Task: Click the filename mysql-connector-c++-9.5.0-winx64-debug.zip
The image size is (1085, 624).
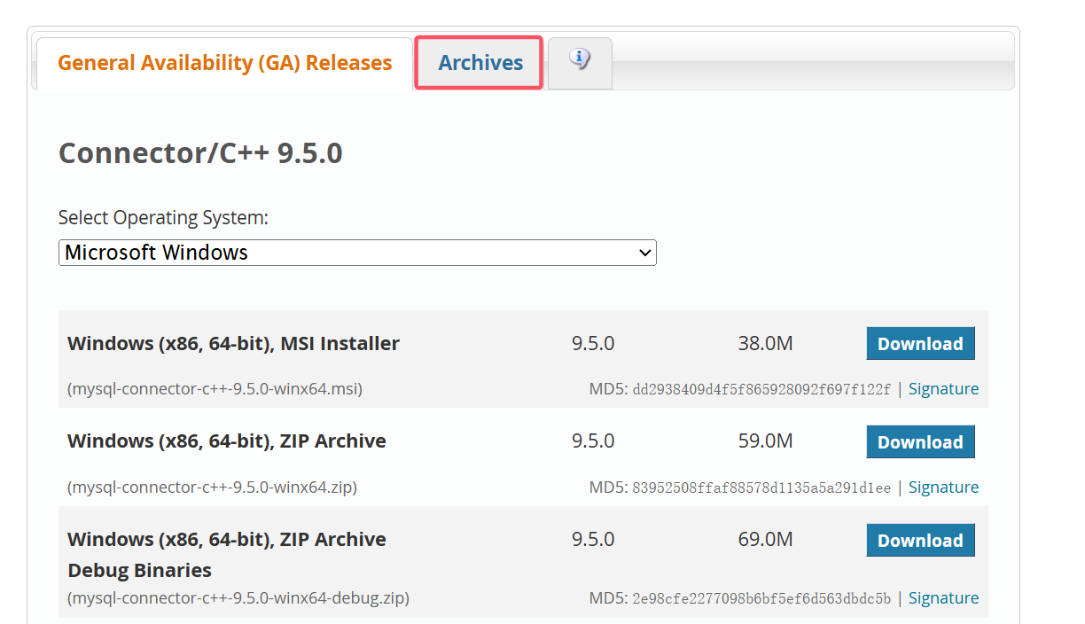Action: click(238, 598)
